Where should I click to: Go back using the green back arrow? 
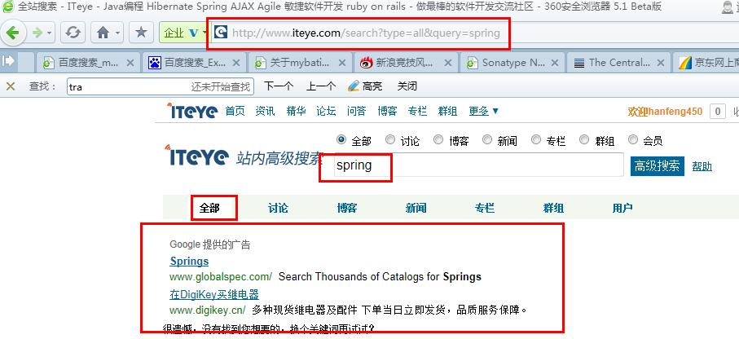[13, 33]
